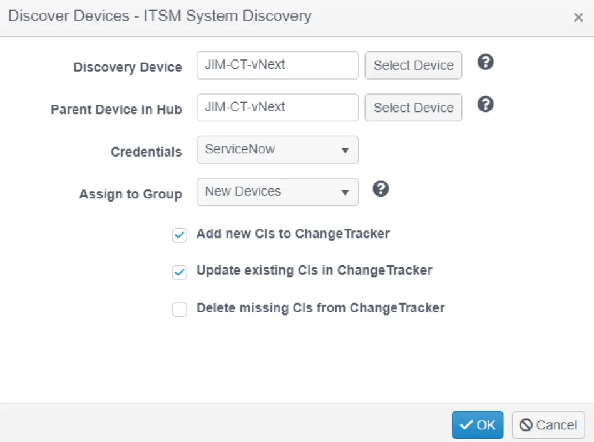This screenshot has width=594, height=442.
Task: Click the Assign to Group label
Action: 130,194
